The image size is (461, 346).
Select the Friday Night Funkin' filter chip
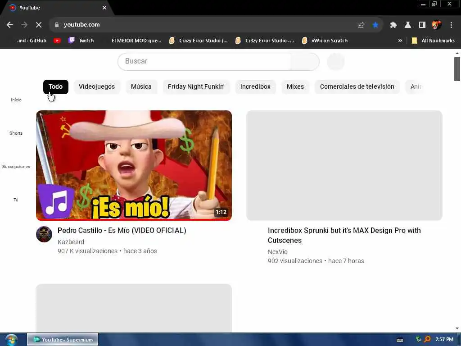[196, 87]
